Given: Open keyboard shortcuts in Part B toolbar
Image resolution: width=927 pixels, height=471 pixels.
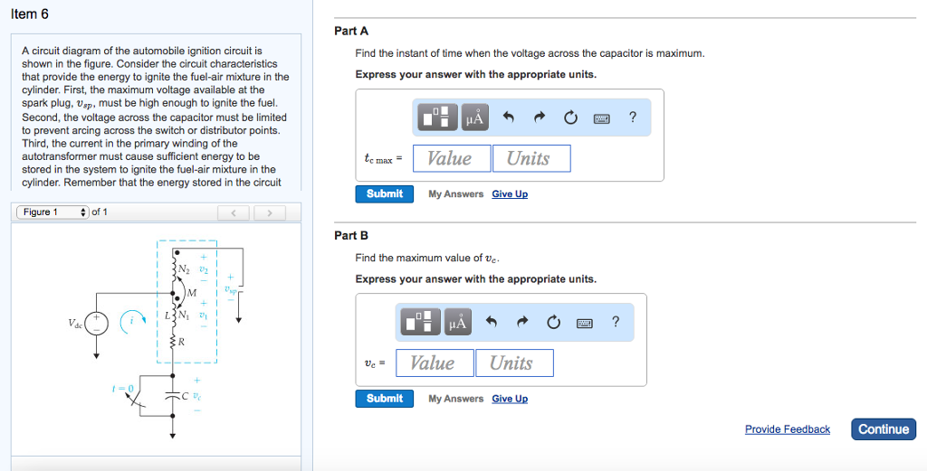Looking at the screenshot, I should (x=585, y=323).
